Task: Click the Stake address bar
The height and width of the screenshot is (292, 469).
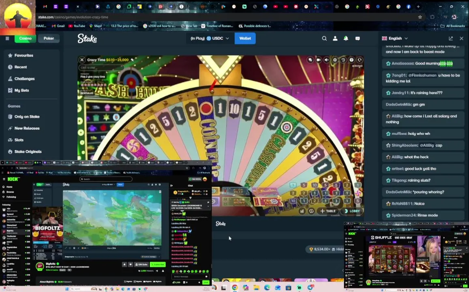Action: pyautogui.click(x=224, y=17)
